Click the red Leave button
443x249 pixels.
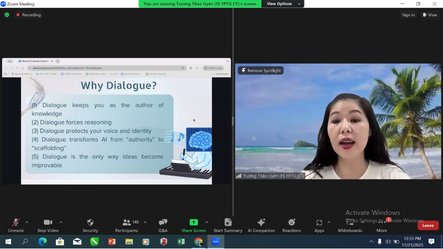[428, 225]
